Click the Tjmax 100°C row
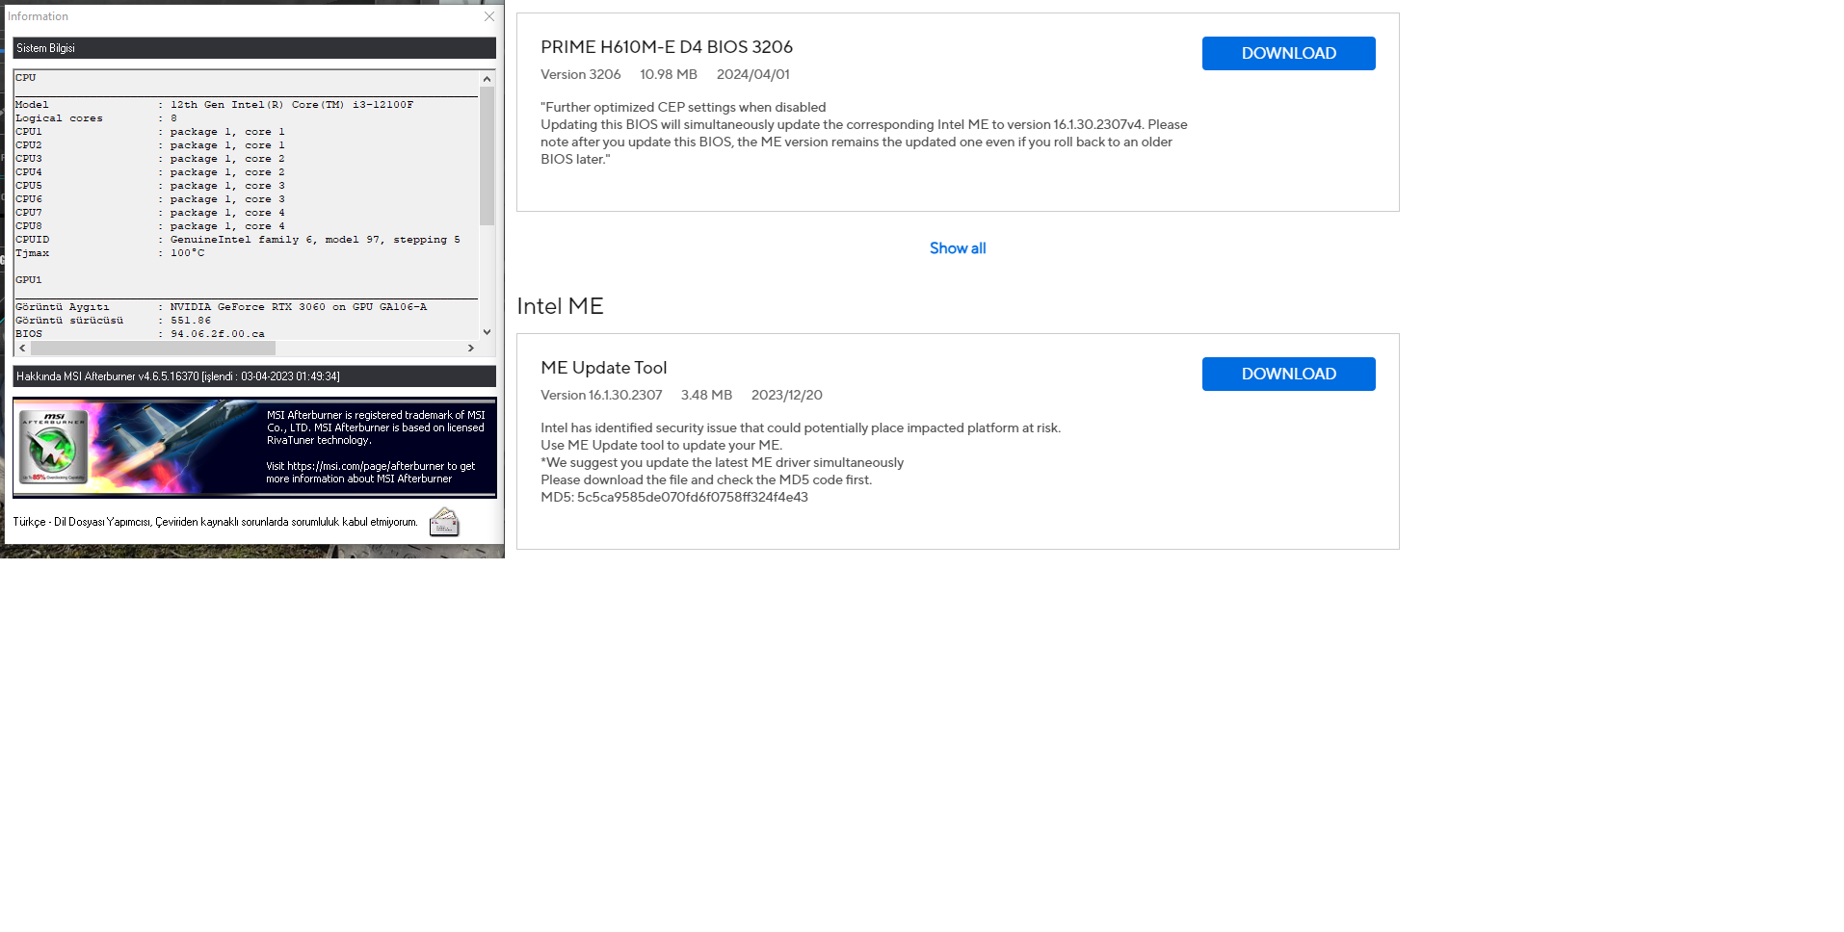The image size is (1844, 932). 110,253
